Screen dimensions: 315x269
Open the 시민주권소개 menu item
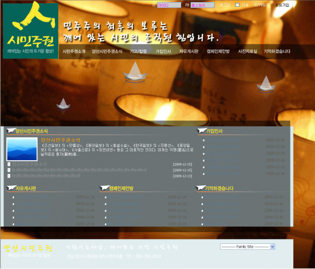[74, 51]
